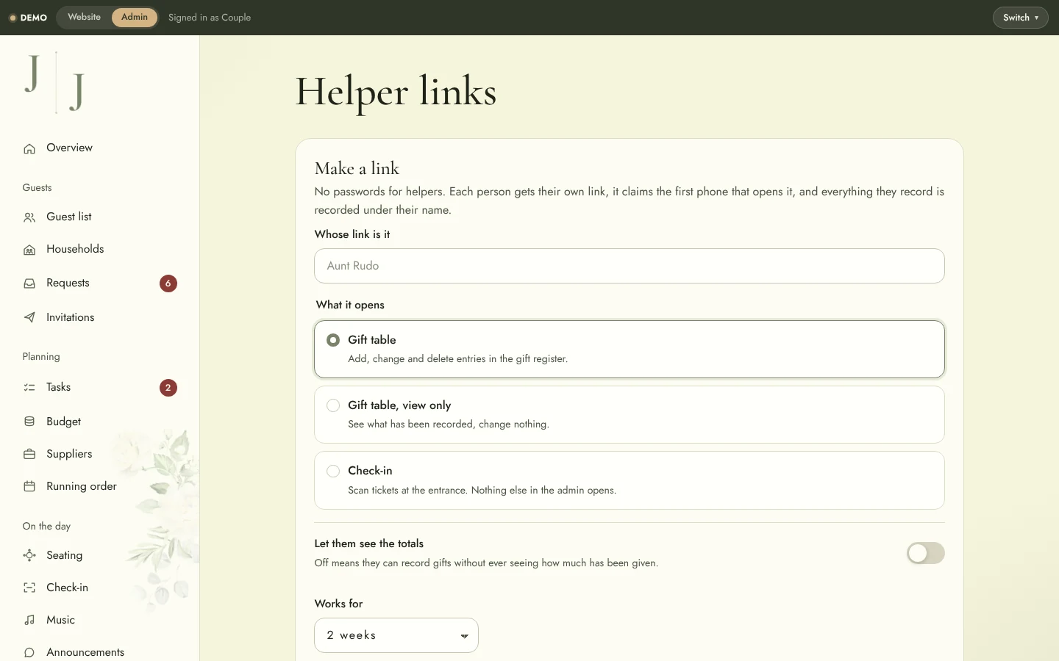1059x661 pixels.
Task: Click the Whose link is it field
Action: click(x=630, y=266)
